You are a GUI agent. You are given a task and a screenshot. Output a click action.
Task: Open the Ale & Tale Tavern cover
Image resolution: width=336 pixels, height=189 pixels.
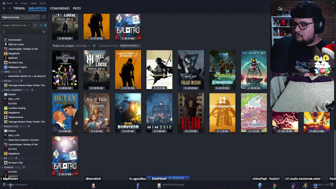pos(97,113)
